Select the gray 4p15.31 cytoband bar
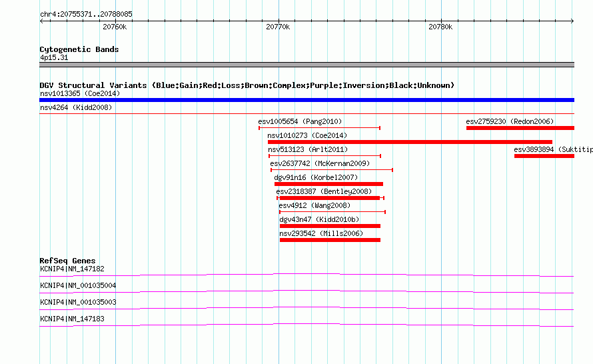Viewport: 593px width, 364px height. point(306,65)
